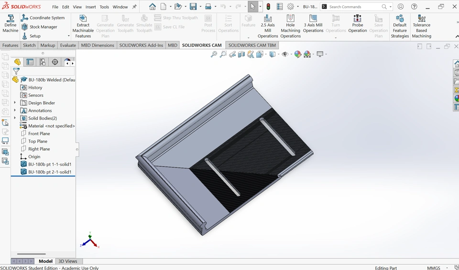Click the Home icon in title toolbar
459x270 pixels.
pyautogui.click(x=152, y=6)
